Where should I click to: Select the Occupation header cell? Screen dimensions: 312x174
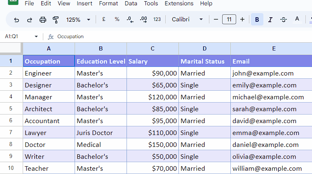coord(49,61)
